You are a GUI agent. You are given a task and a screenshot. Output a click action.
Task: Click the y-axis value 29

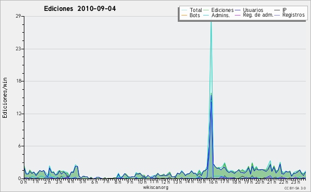click(x=18, y=16)
